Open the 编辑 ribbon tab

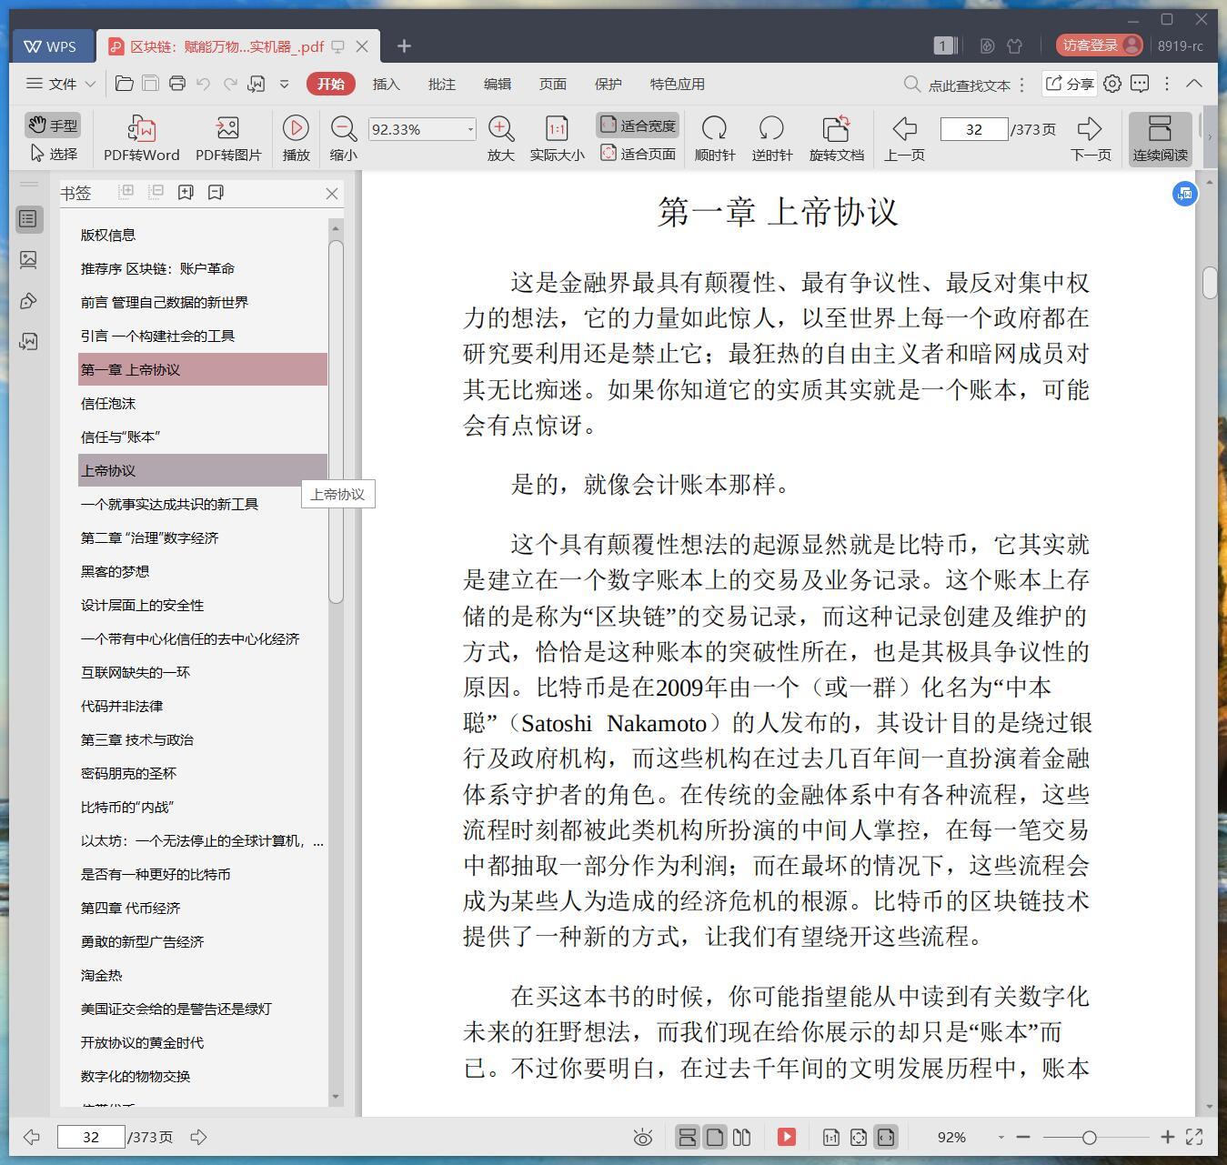[497, 84]
